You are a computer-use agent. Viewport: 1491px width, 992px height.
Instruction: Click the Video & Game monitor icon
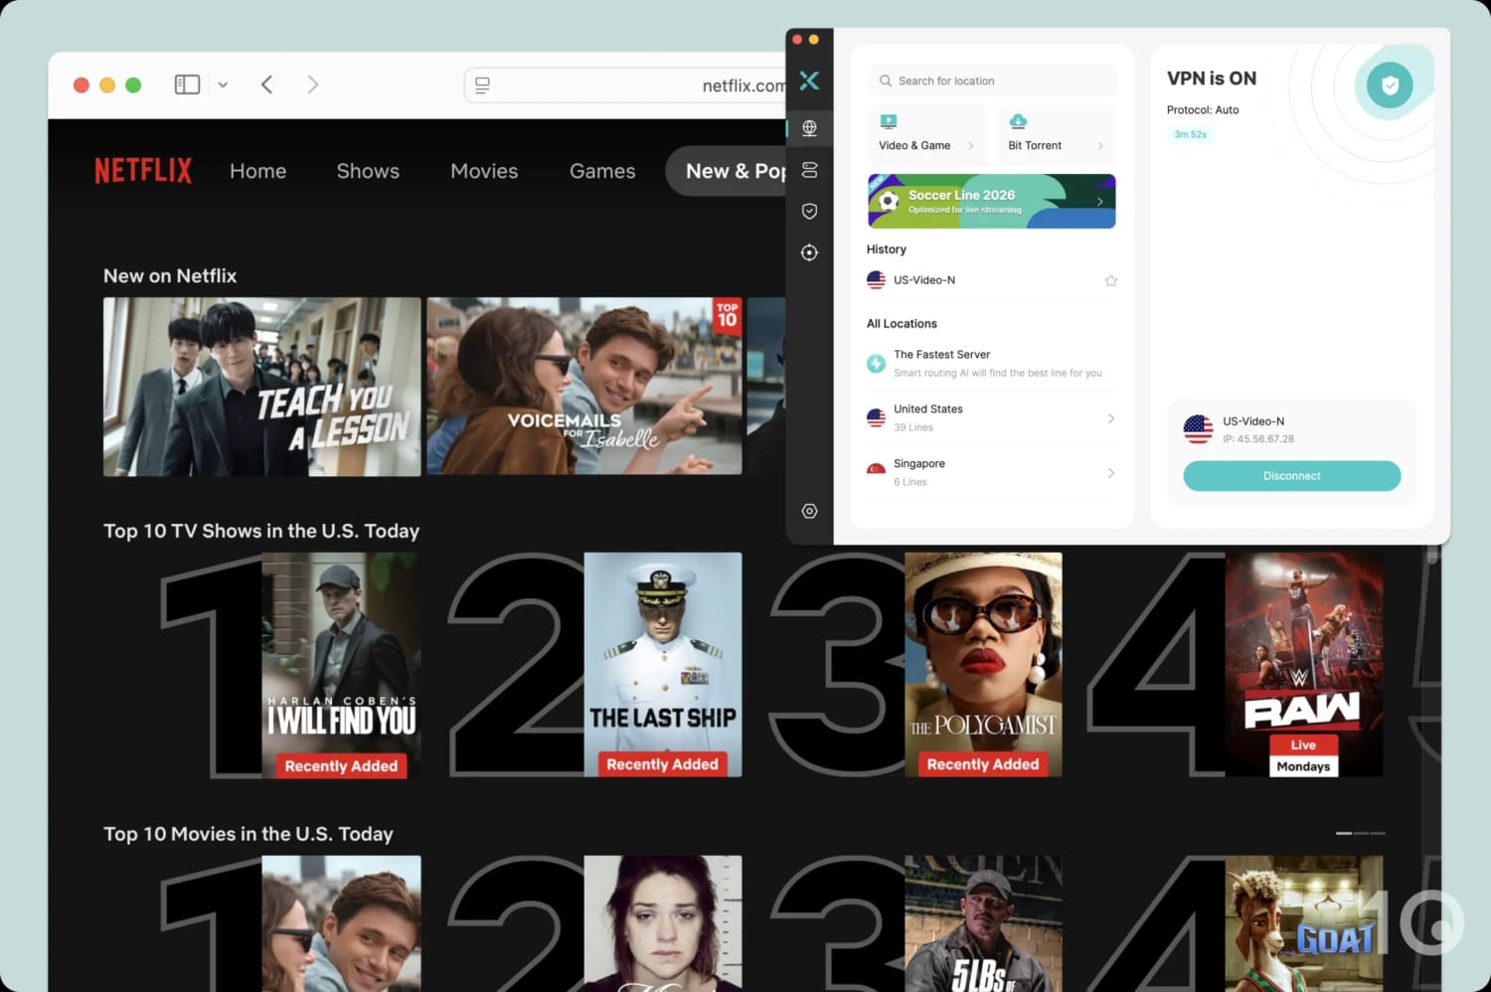(x=888, y=121)
